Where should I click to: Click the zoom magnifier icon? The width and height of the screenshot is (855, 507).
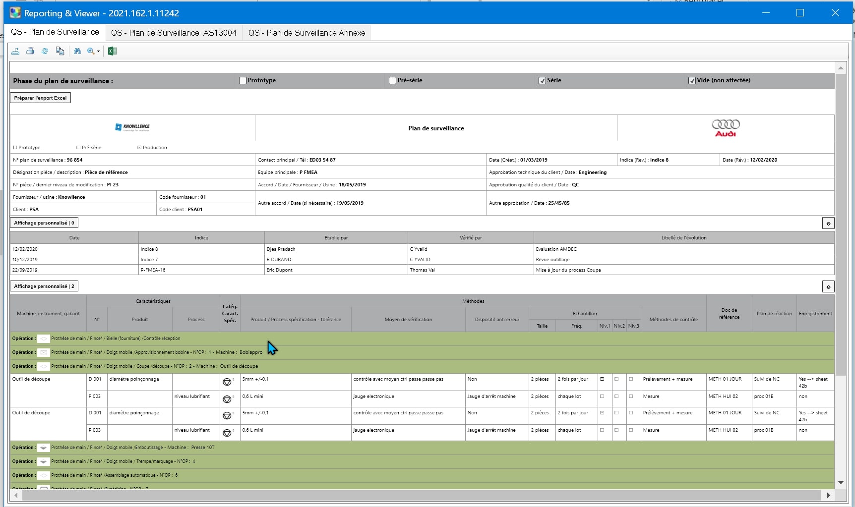[x=91, y=51]
